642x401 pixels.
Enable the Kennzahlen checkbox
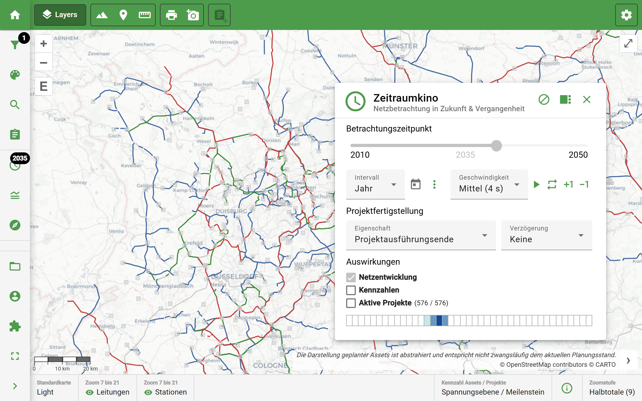point(351,290)
